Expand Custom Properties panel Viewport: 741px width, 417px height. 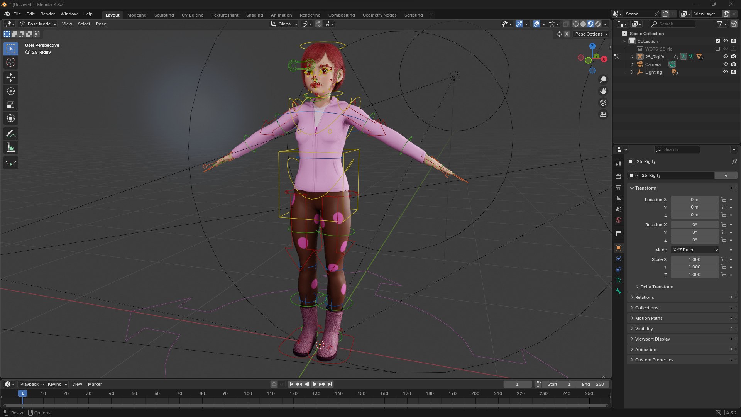[653, 360]
